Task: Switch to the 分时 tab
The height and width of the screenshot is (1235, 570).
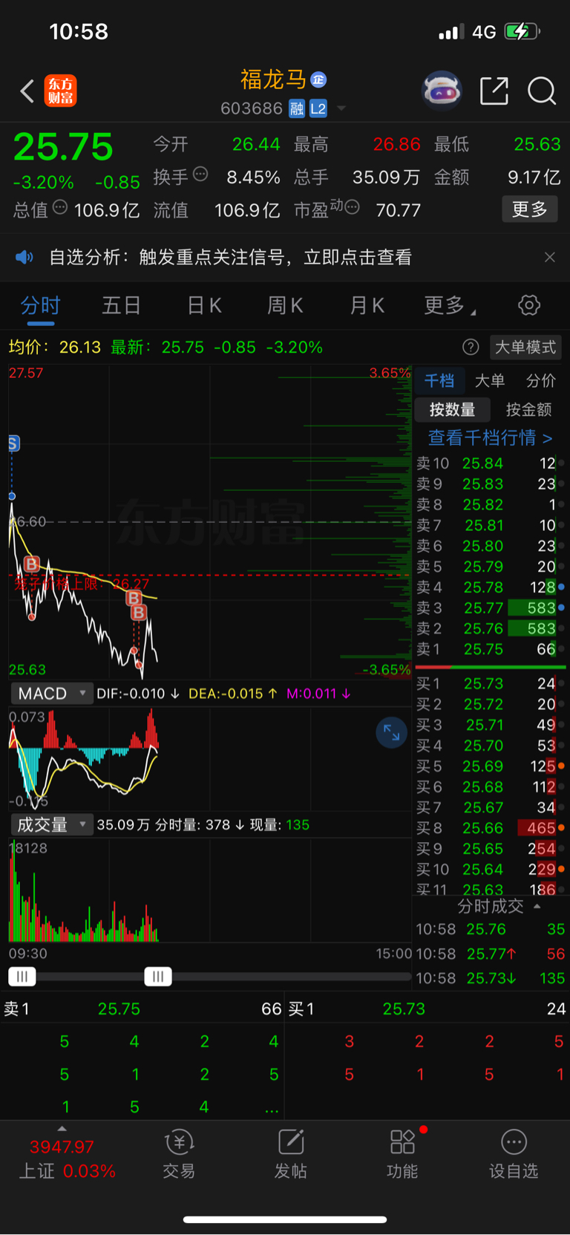Action: (x=40, y=305)
